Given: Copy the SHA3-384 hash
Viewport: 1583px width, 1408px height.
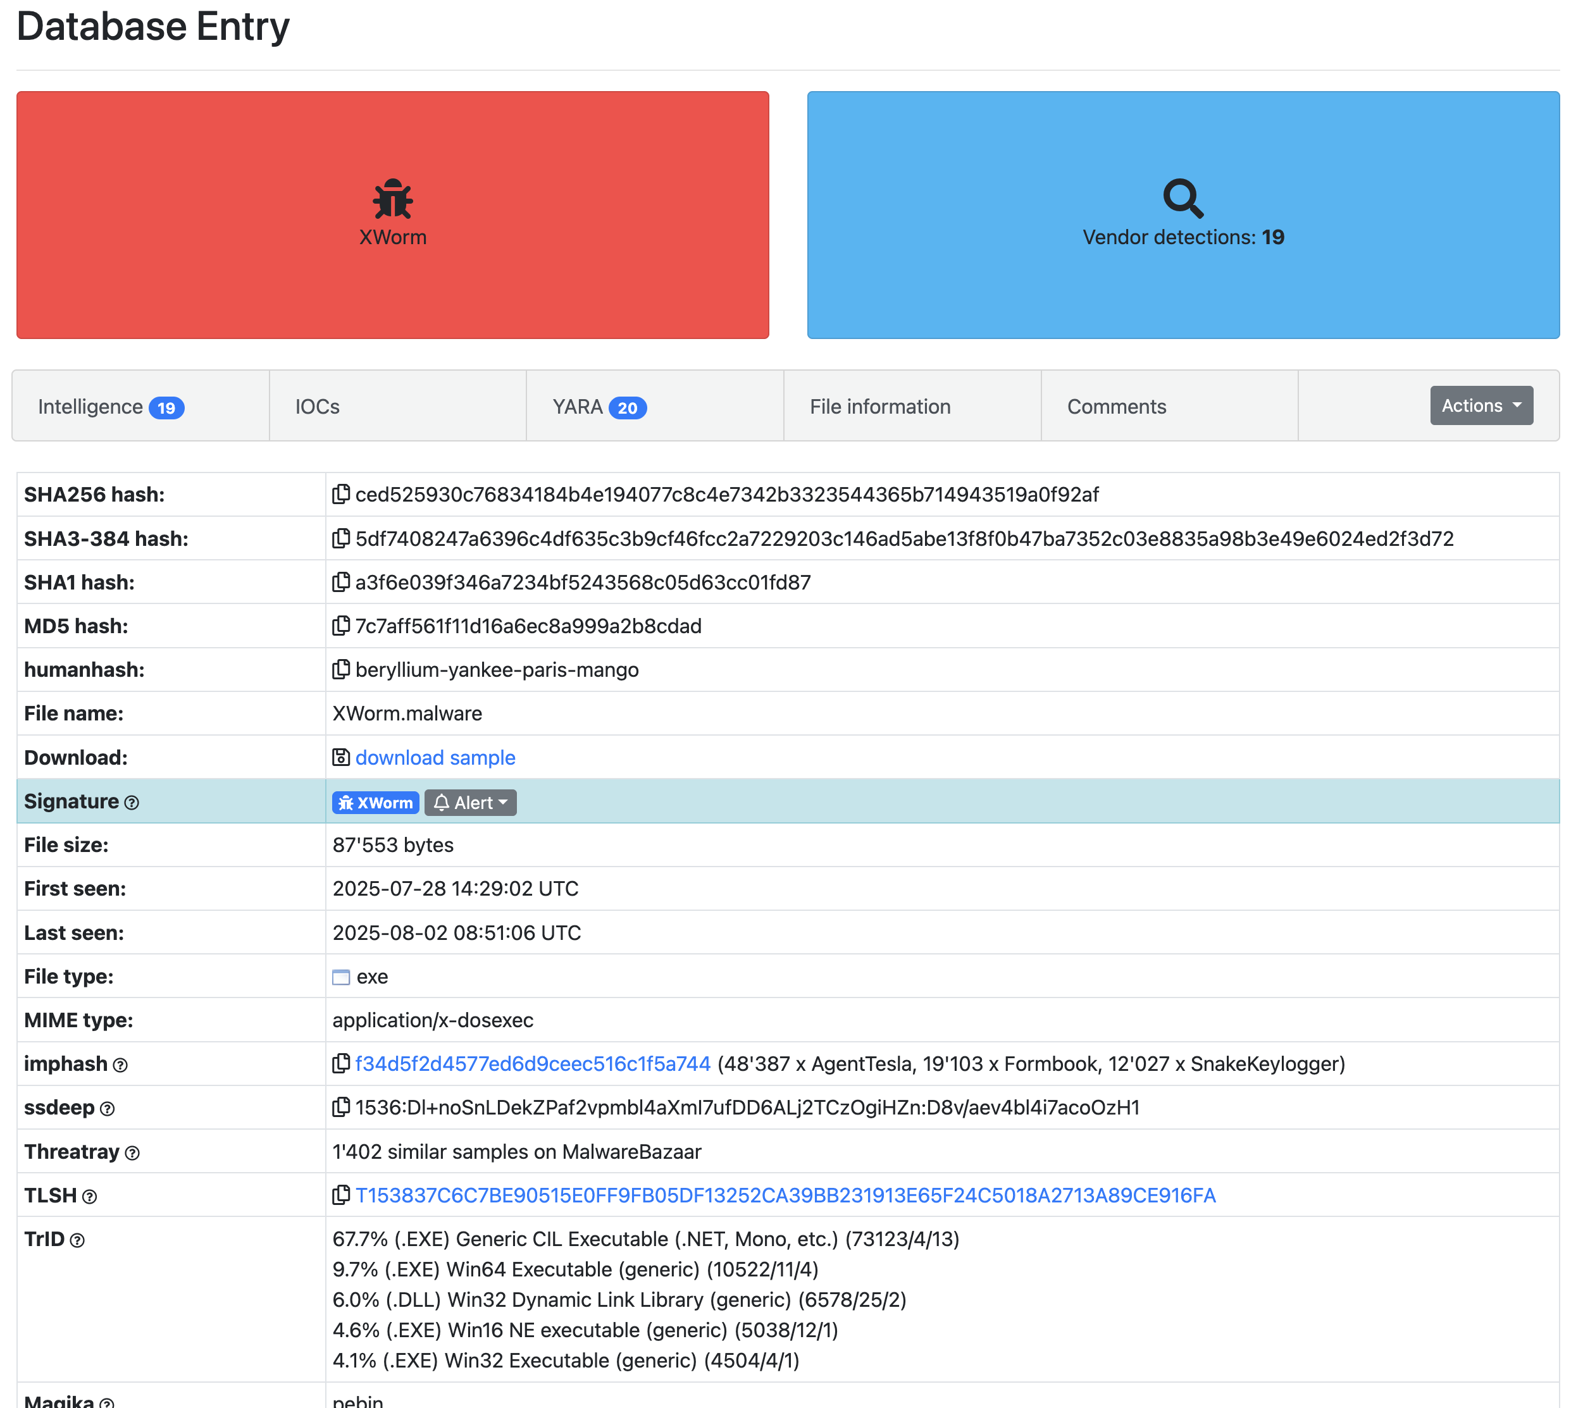Looking at the screenshot, I should point(341,538).
